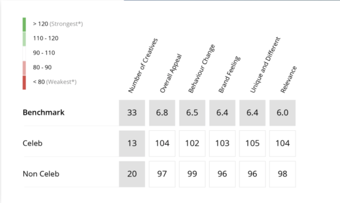The height and width of the screenshot is (203, 340).
Task: Click the light green 110 - 120 swatch
Action: [24, 39]
